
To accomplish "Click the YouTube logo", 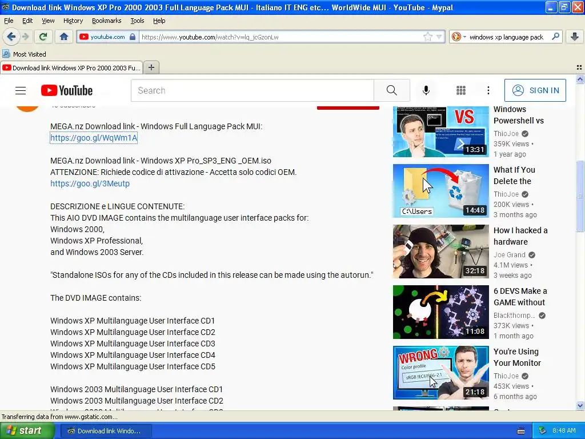I will point(67,90).
